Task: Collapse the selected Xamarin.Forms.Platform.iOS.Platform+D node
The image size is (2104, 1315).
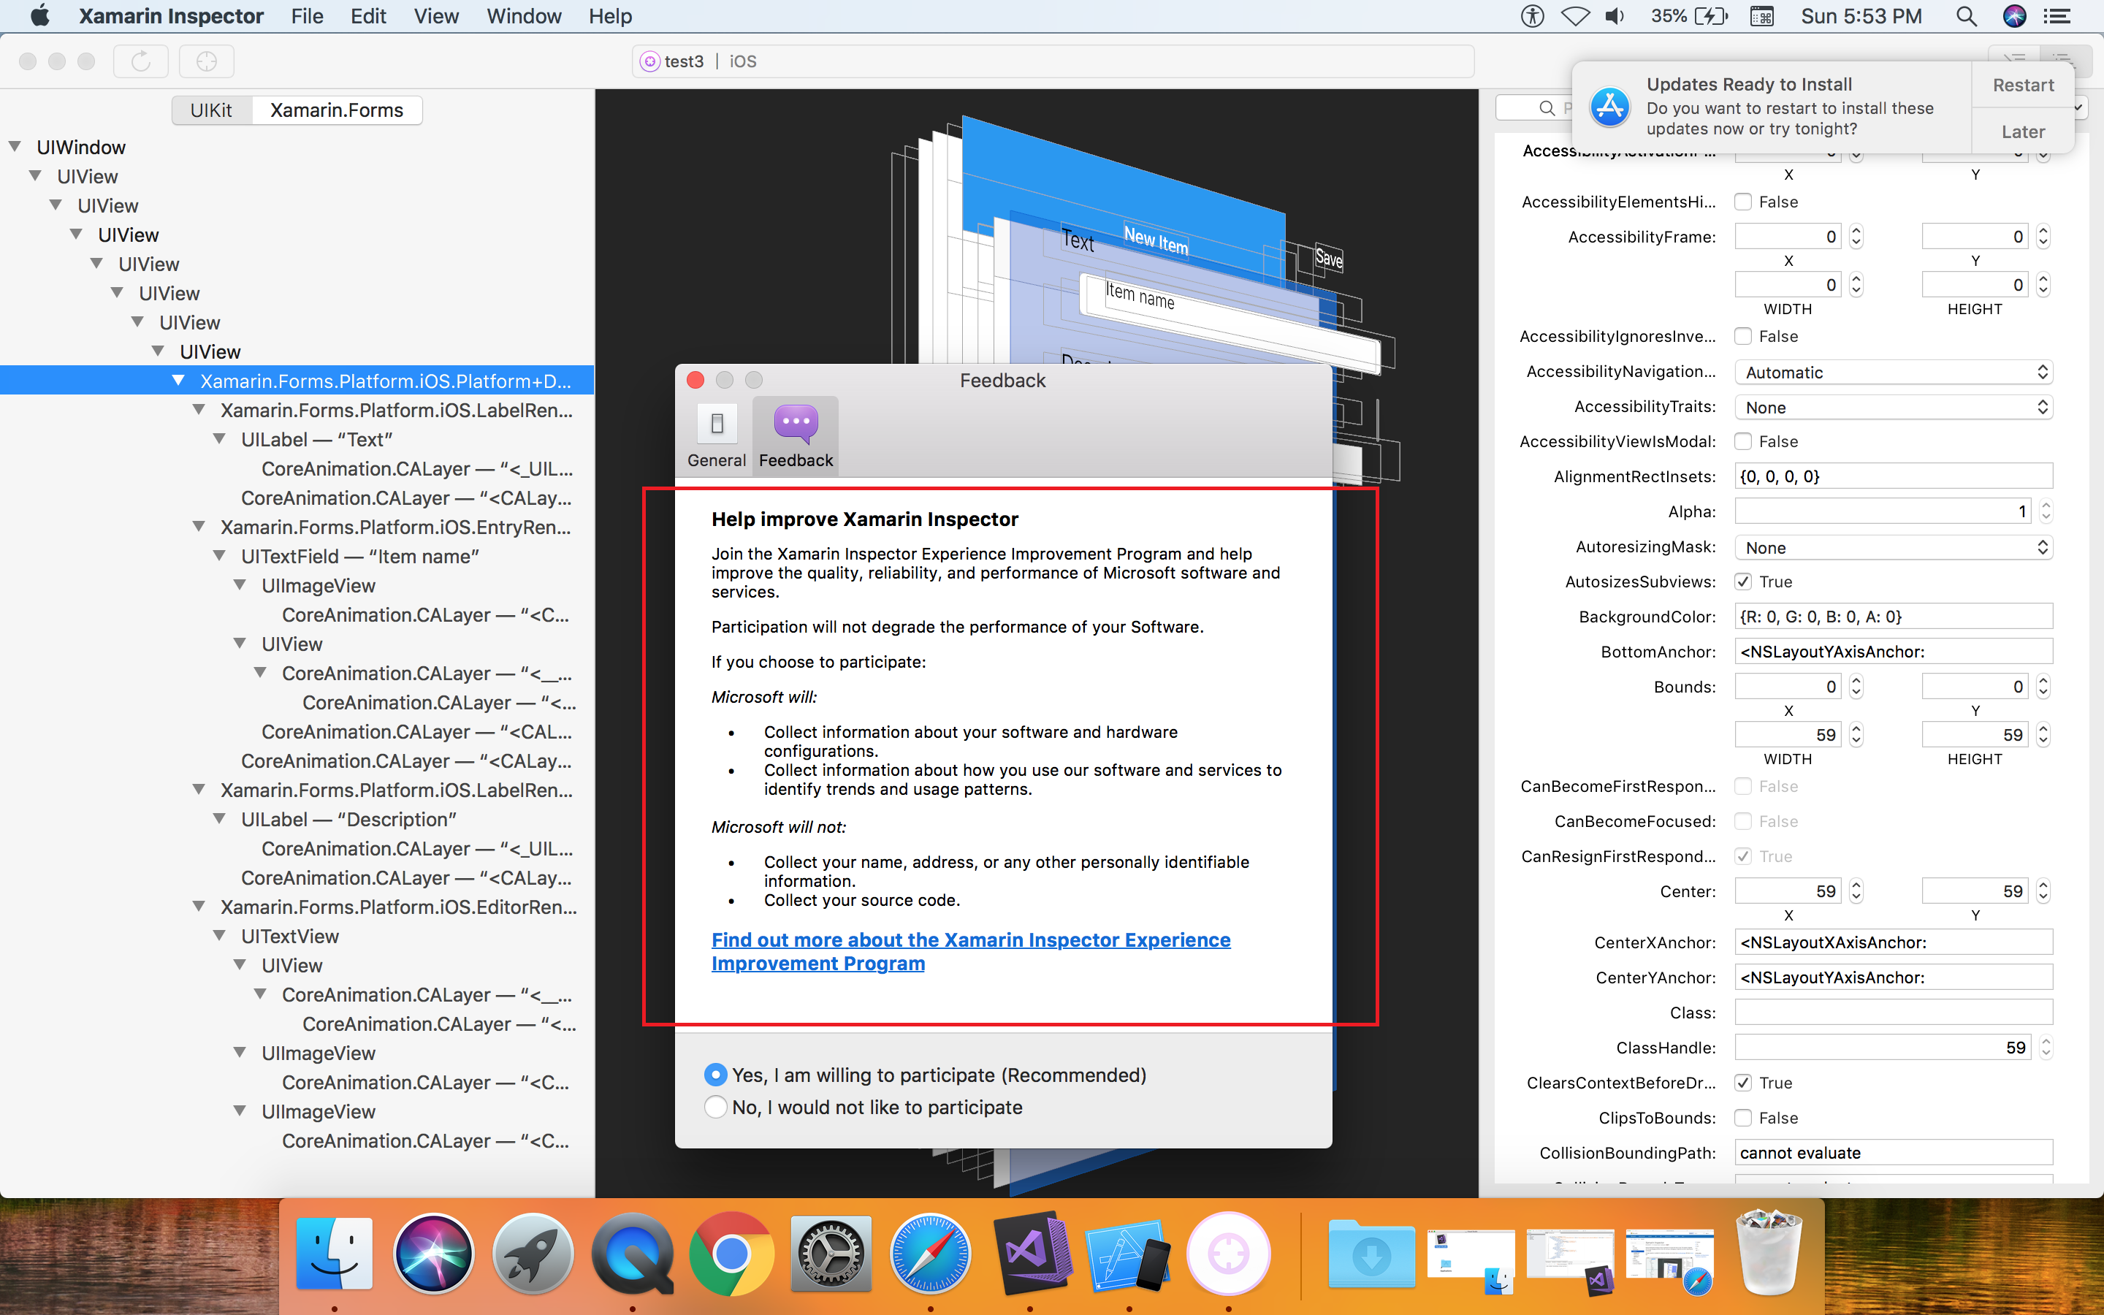Action: click(x=178, y=380)
